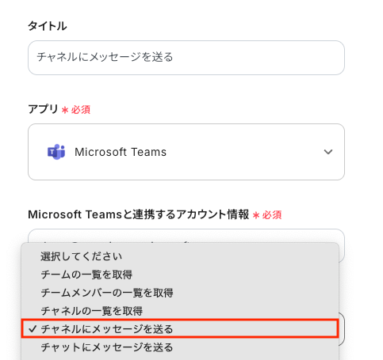Click the checkmark beside チャネルにメッセージを送る

tap(33, 329)
